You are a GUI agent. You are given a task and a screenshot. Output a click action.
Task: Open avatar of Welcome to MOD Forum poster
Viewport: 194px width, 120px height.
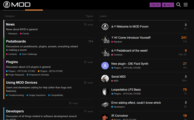(x=105, y=27)
